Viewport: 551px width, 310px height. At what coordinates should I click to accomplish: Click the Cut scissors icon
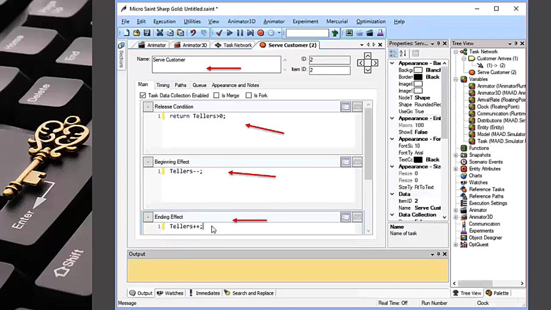pos(160,33)
